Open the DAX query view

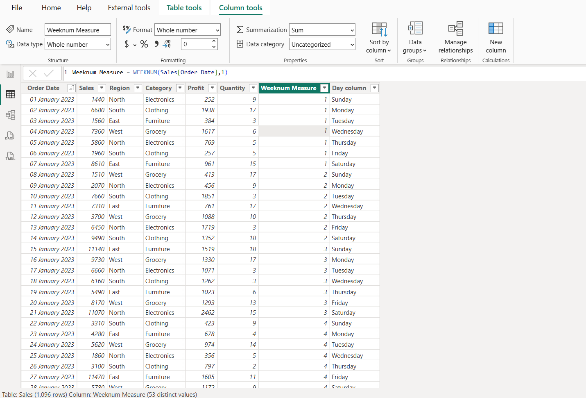click(10, 135)
